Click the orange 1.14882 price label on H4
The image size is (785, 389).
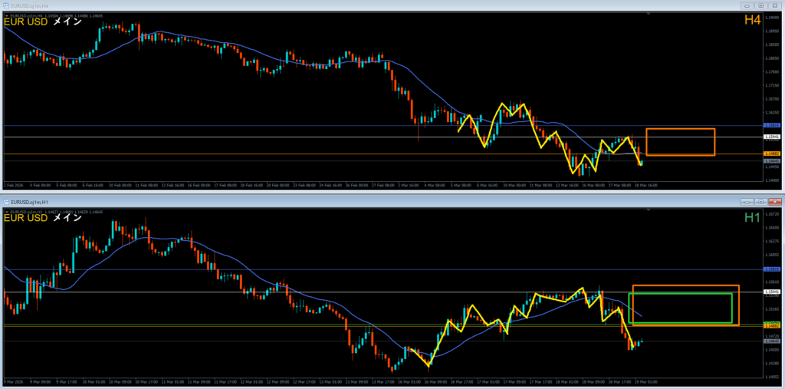[x=771, y=154]
